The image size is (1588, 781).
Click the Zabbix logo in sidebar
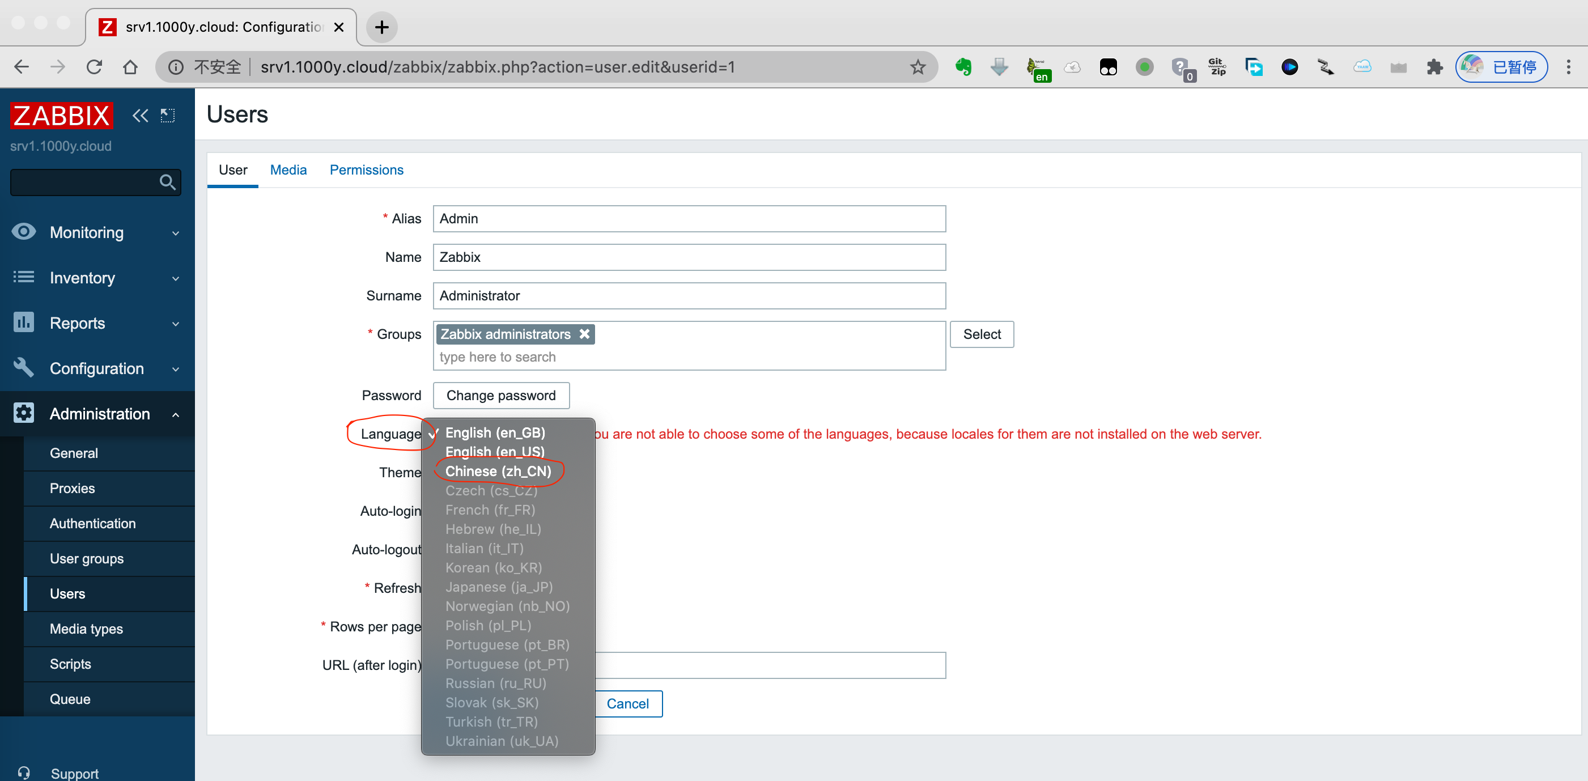(x=61, y=115)
